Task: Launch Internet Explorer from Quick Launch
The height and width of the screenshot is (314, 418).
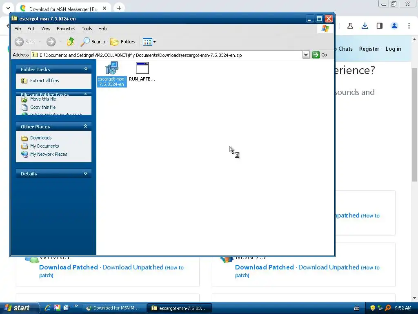Action: (x=48, y=308)
